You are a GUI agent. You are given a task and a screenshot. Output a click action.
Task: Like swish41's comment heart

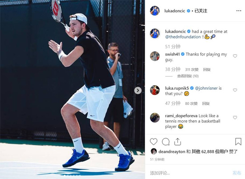tap(235, 56)
